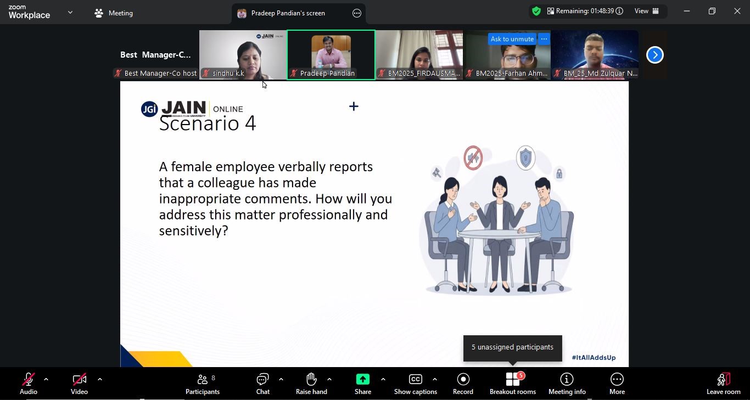Expand video options arrow next to Video
Screen dimensions: 750x400
click(x=100, y=379)
